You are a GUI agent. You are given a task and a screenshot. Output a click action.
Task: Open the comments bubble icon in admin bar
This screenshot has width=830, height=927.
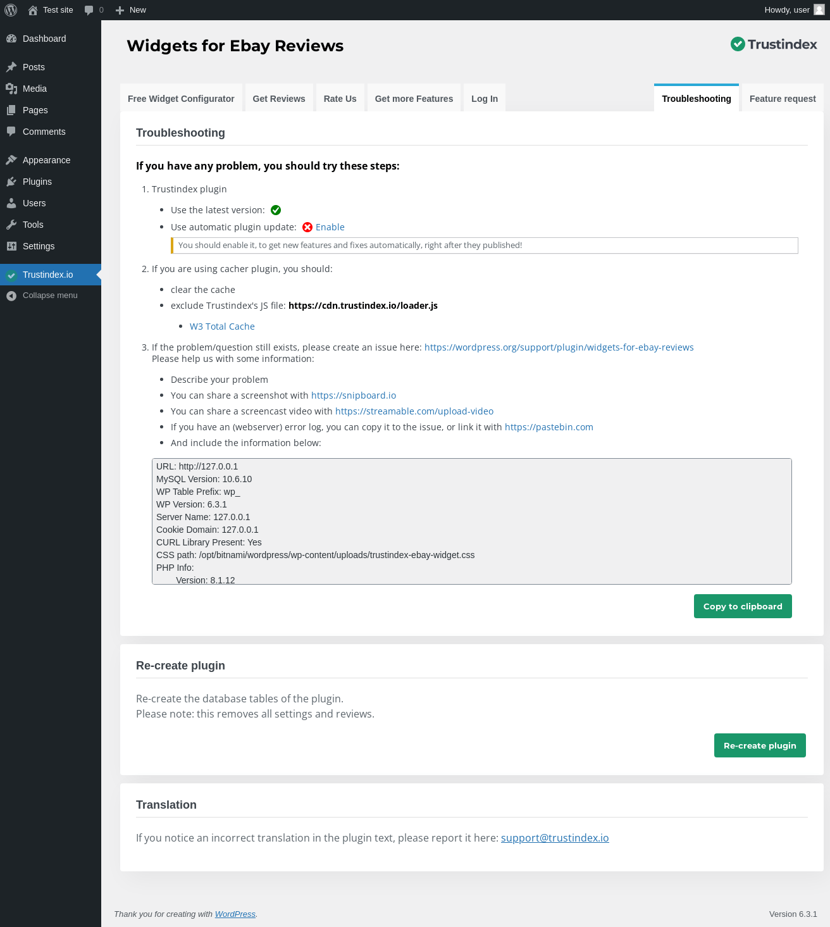(89, 10)
